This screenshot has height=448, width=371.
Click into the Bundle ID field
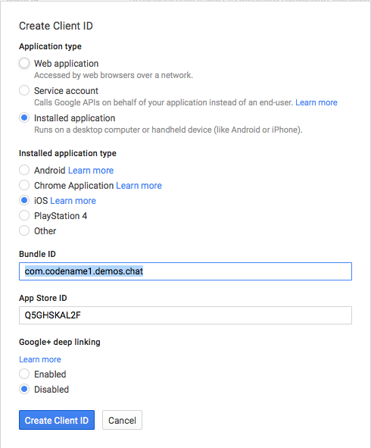pyautogui.click(x=185, y=271)
